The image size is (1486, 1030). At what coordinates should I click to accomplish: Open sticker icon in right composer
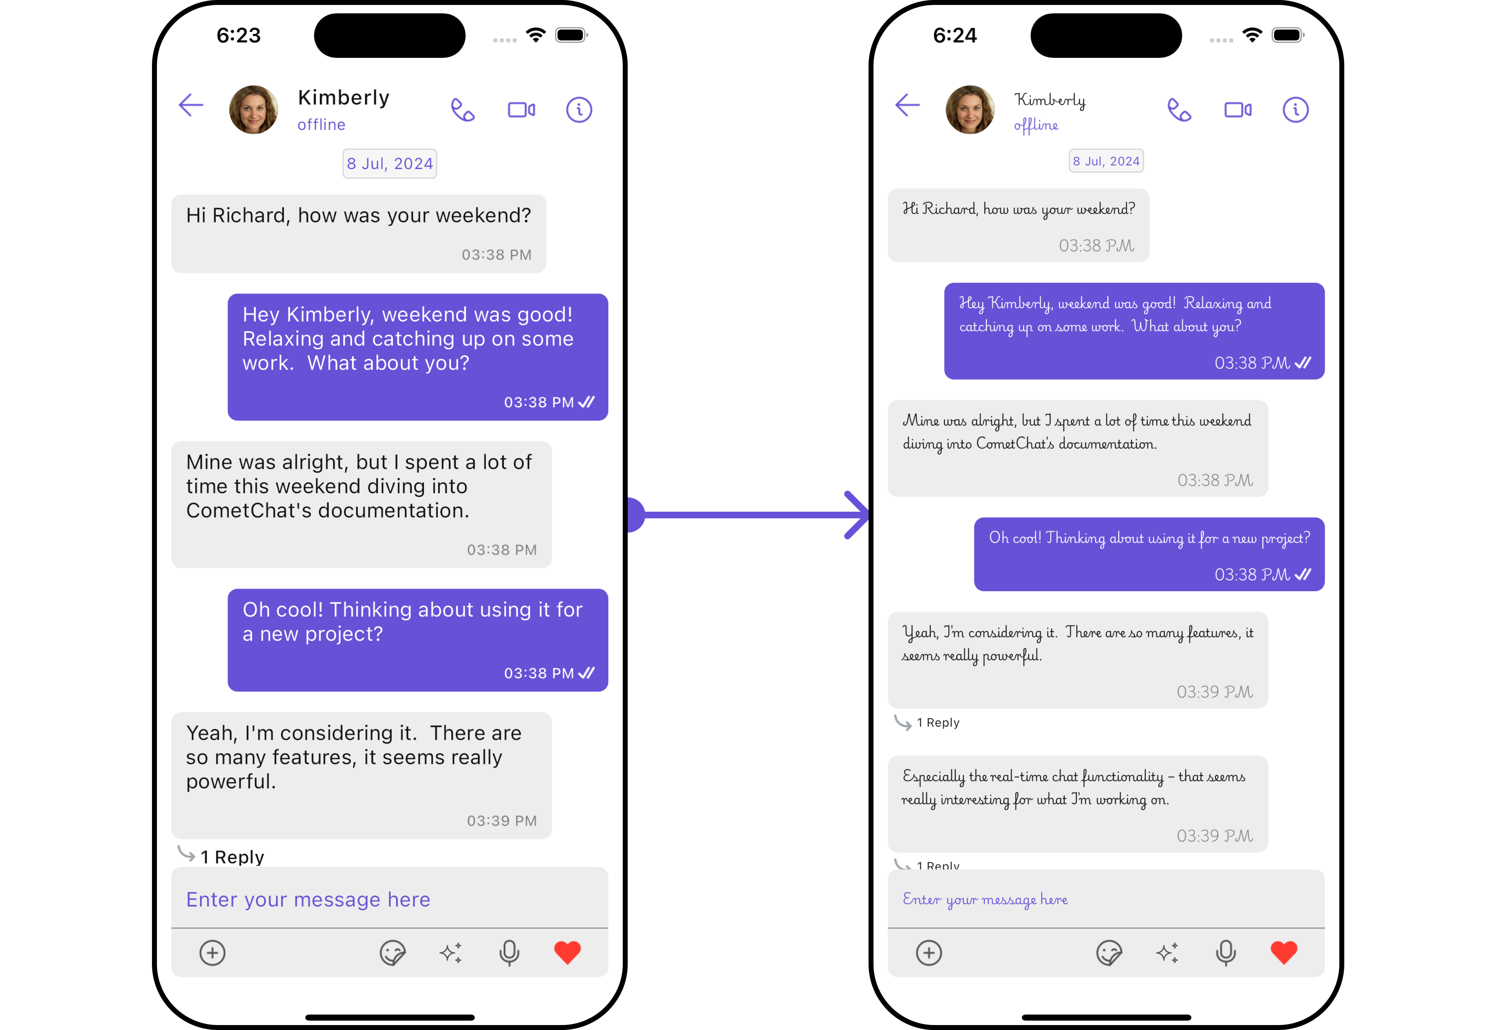1109,952
